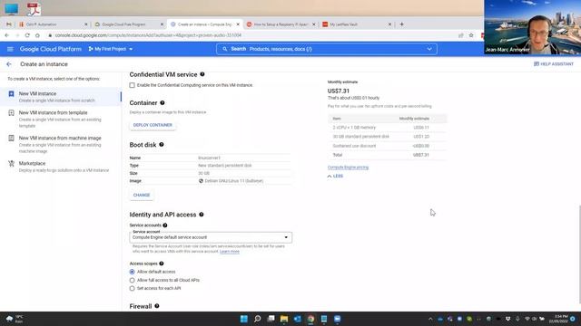Click the desktop PDF file icon

coord(34,9)
